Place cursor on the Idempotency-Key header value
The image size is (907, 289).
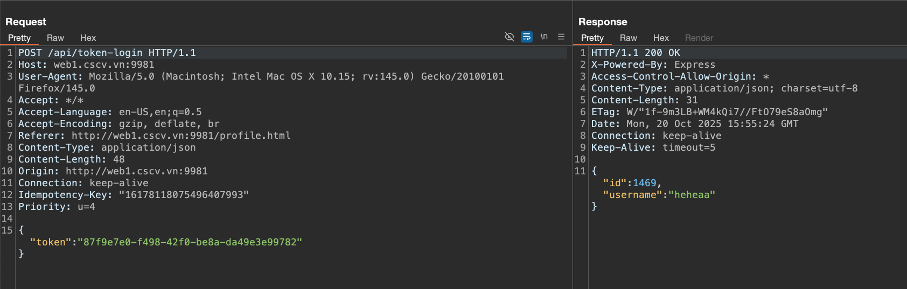184,195
